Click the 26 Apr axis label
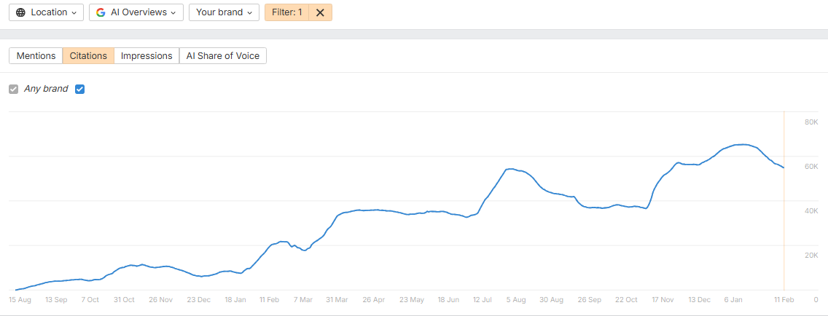Image resolution: width=828 pixels, height=316 pixels. (x=373, y=300)
